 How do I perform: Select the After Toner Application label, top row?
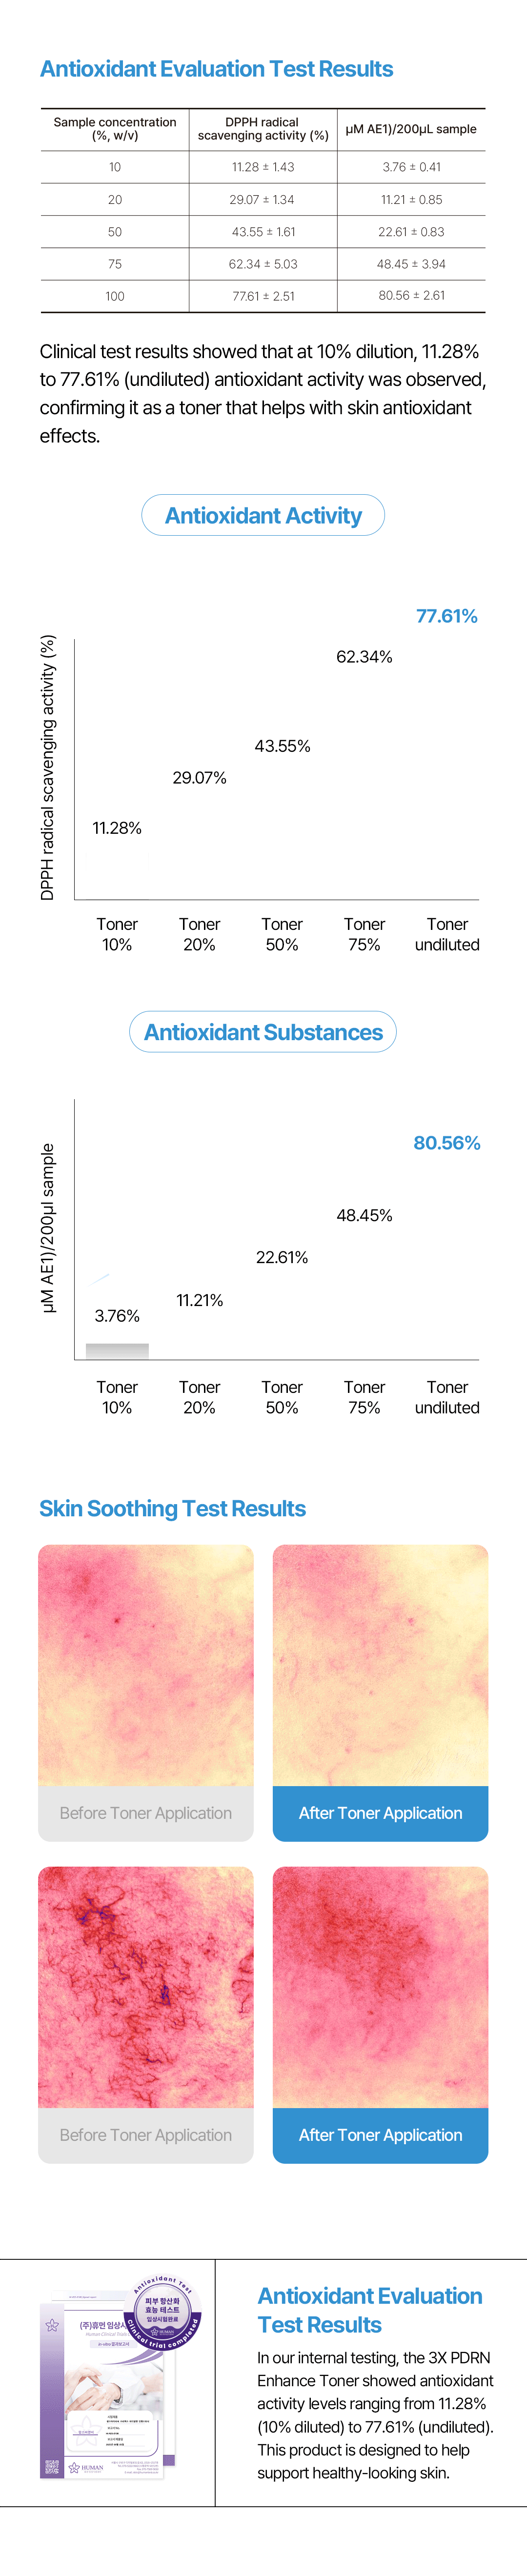pyautogui.click(x=380, y=1813)
